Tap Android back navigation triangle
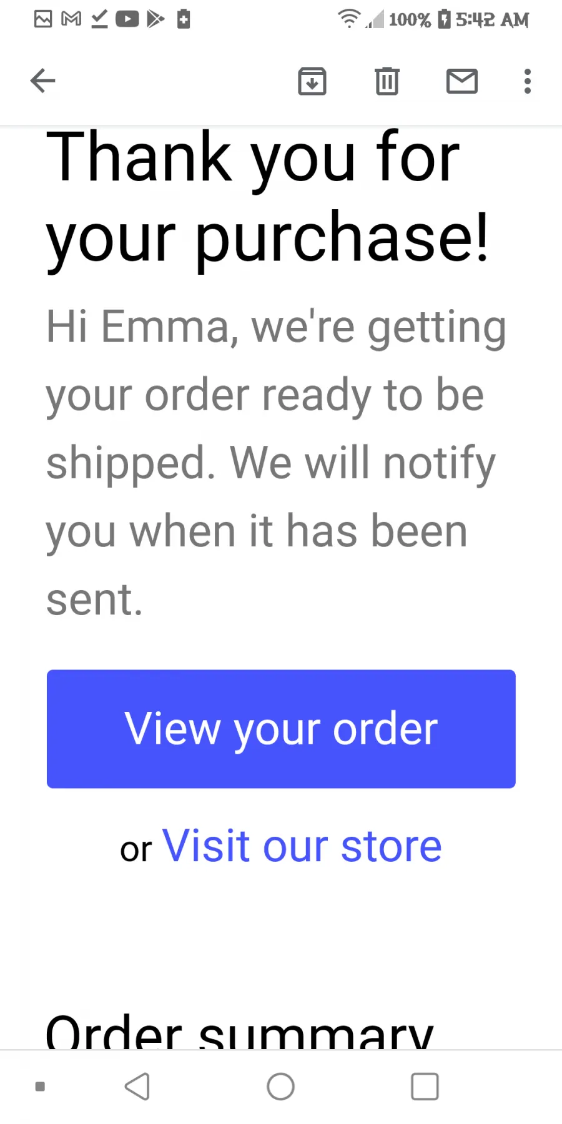Screen dimensions: 562x1124 (137, 1087)
